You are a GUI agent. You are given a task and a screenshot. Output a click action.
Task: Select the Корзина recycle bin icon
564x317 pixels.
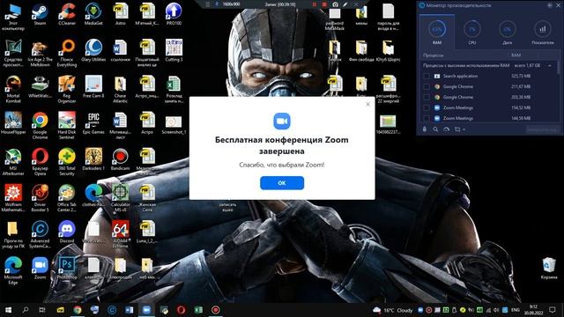tap(548, 268)
